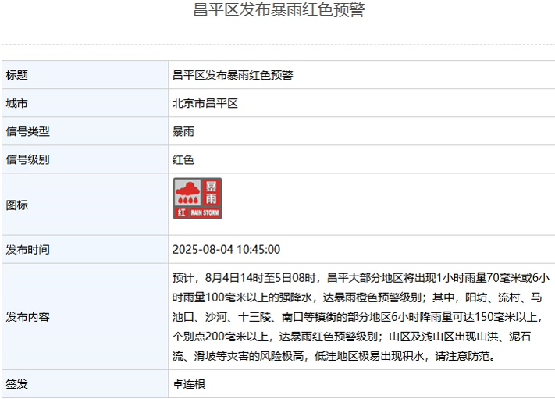
Task: Select the 城市 row label
Action: [x=17, y=104]
